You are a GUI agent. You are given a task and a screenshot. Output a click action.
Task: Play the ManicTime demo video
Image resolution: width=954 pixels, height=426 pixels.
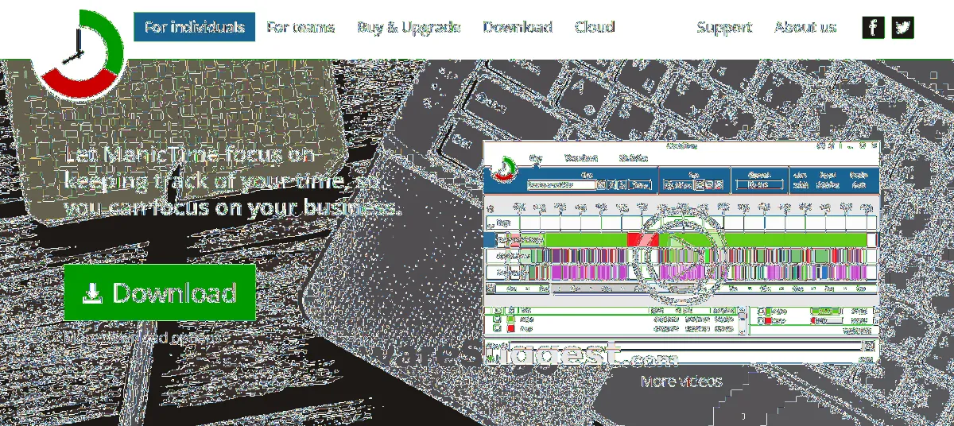(x=681, y=254)
